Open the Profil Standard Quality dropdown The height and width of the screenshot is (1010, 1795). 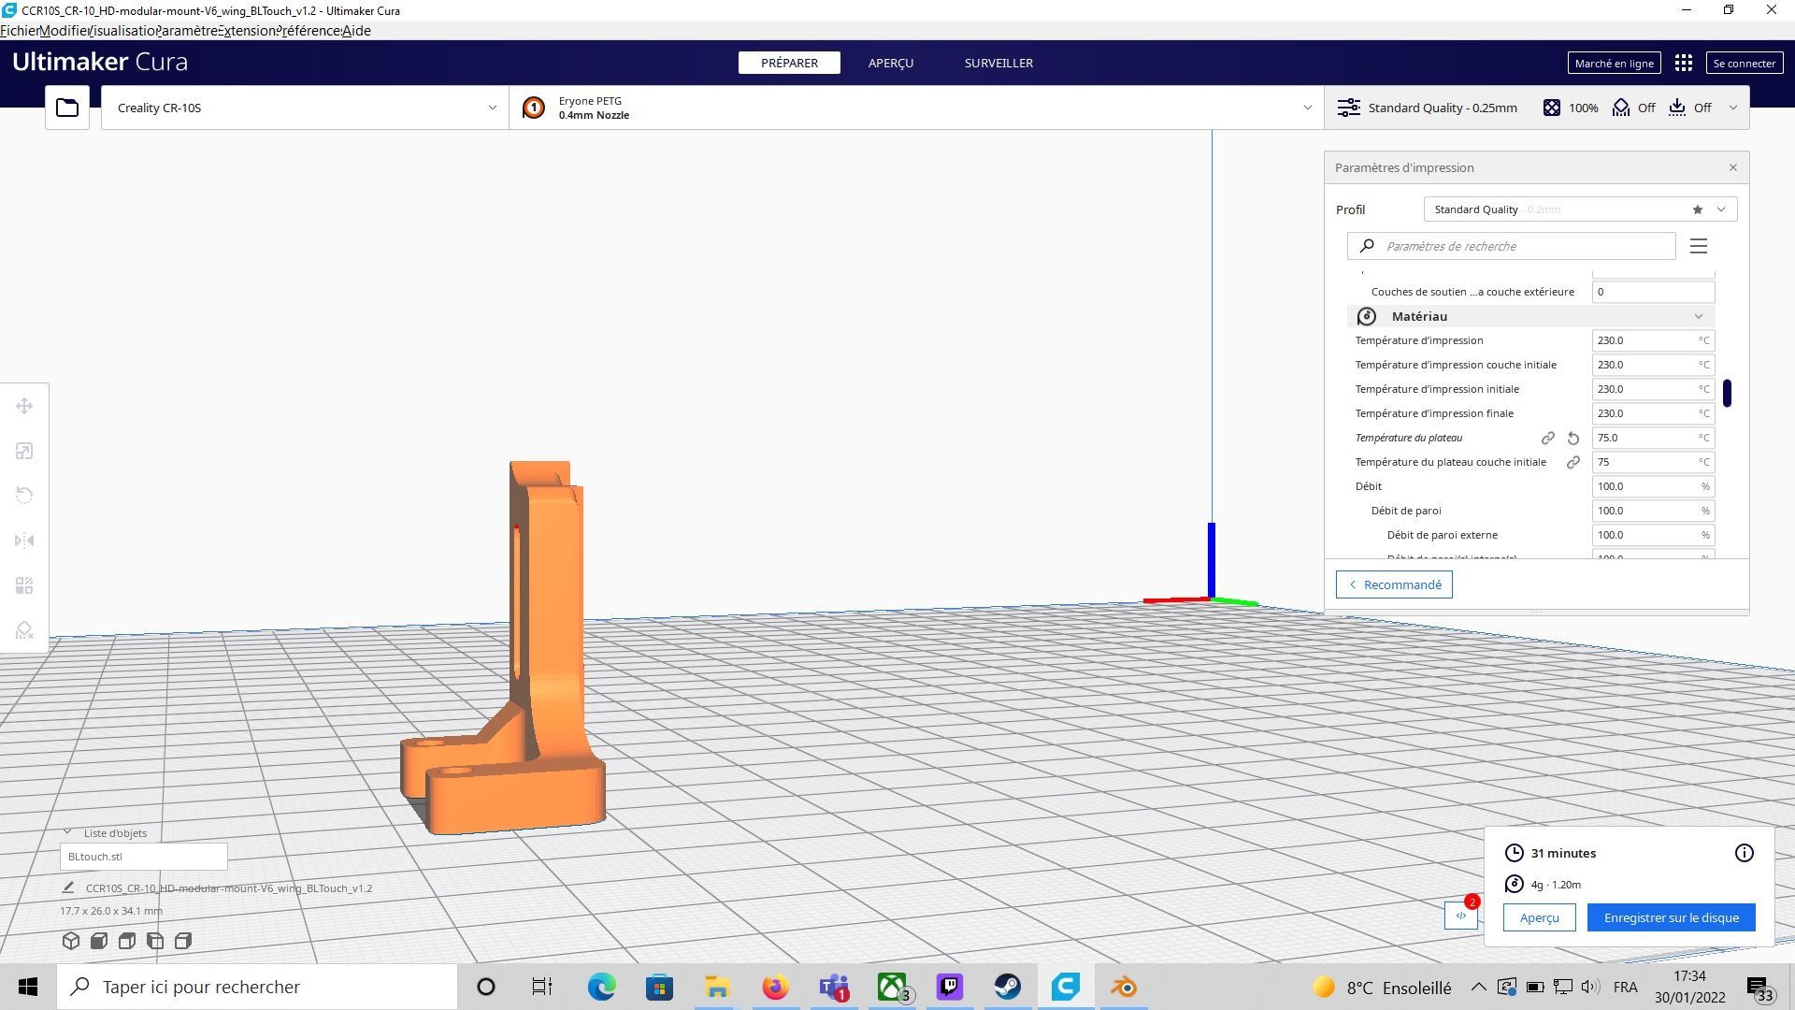coord(1580,209)
